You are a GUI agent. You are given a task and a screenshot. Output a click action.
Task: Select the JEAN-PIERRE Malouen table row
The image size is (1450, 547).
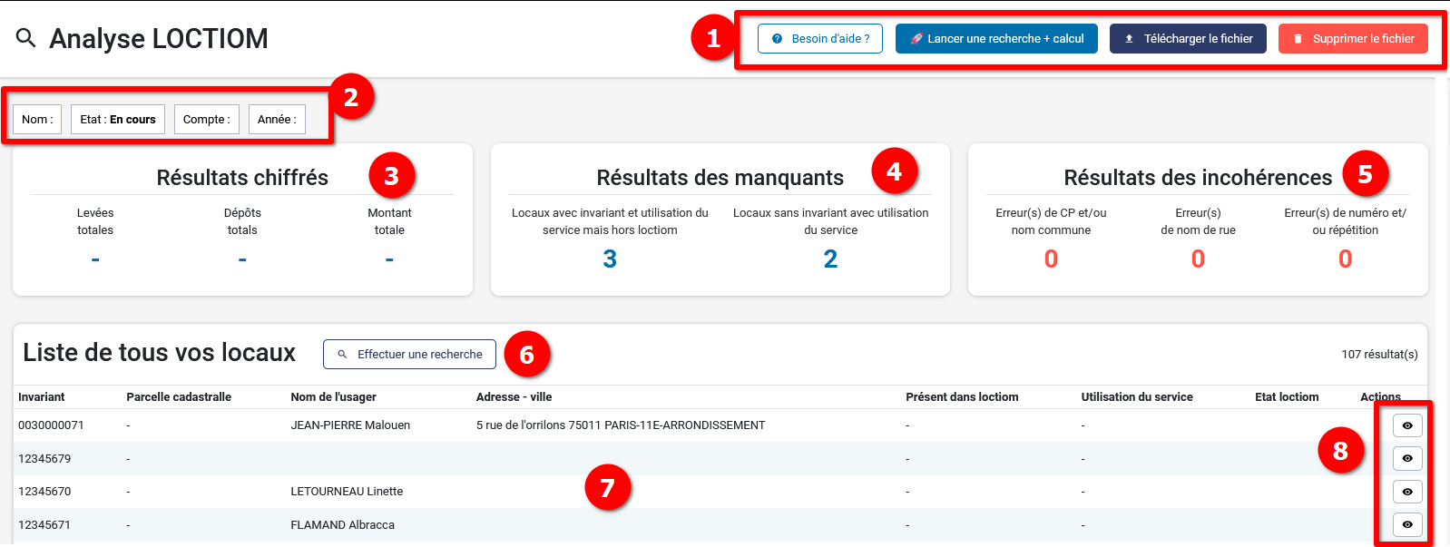click(x=350, y=425)
